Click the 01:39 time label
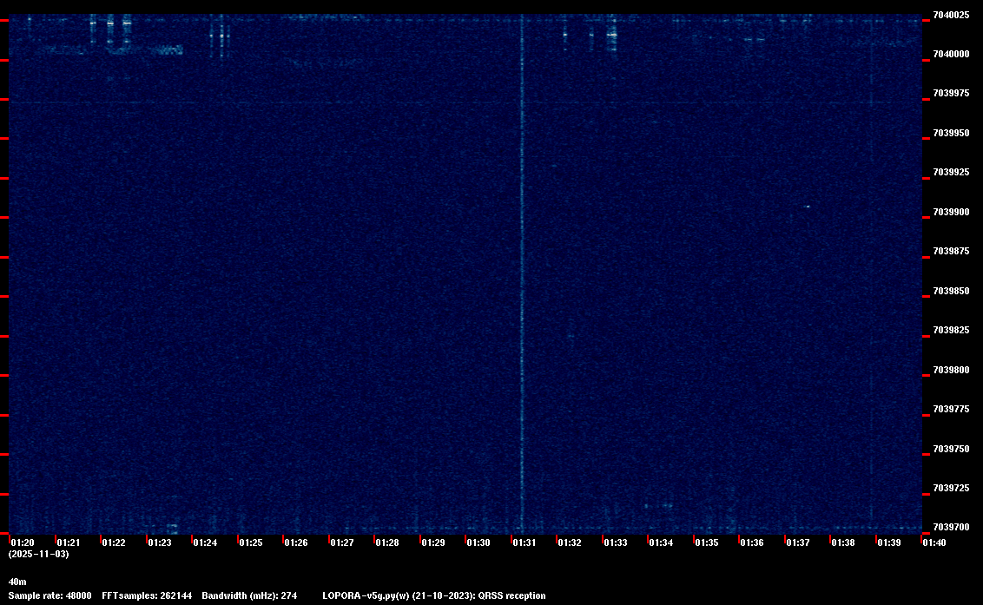The height and width of the screenshot is (605, 983). pyautogui.click(x=889, y=543)
